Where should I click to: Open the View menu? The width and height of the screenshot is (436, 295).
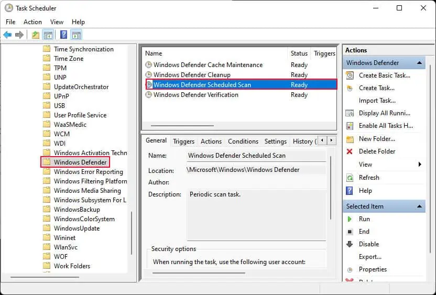pos(57,22)
